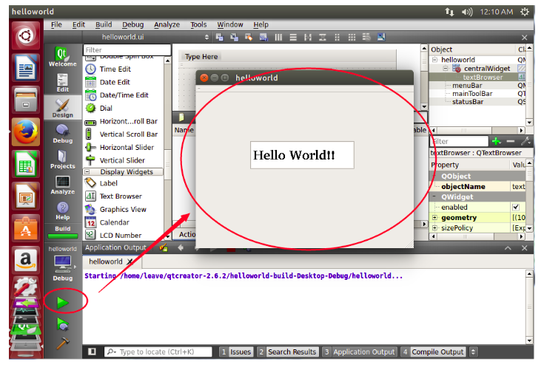The width and height of the screenshot is (544, 370).
Task: Open the Debug menu in the menu bar
Action: point(133,24)
